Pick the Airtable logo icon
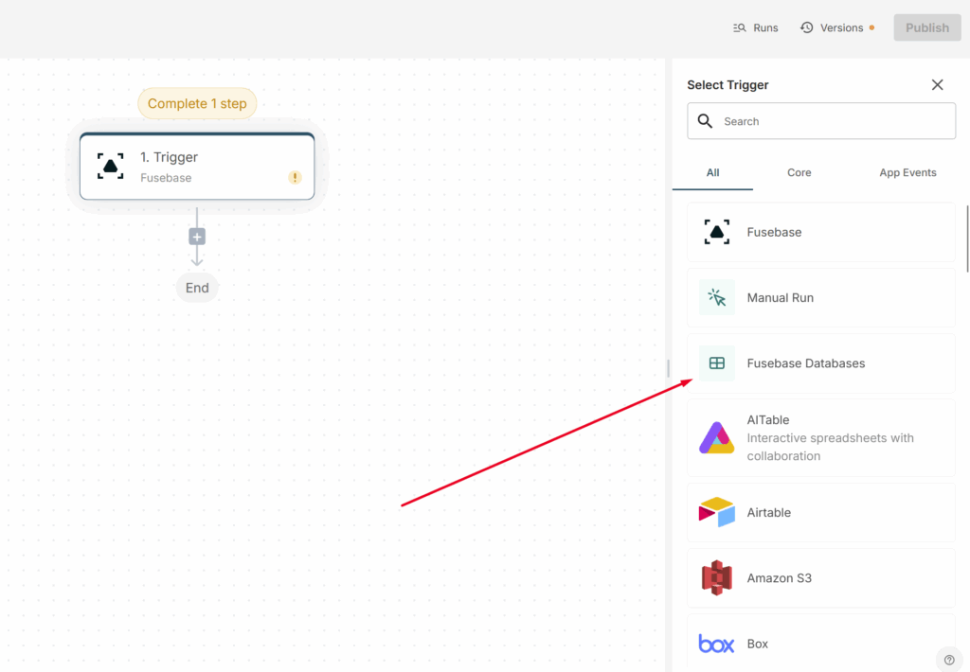970x672 pixels. pyautogui.click(x=717, y=512)
